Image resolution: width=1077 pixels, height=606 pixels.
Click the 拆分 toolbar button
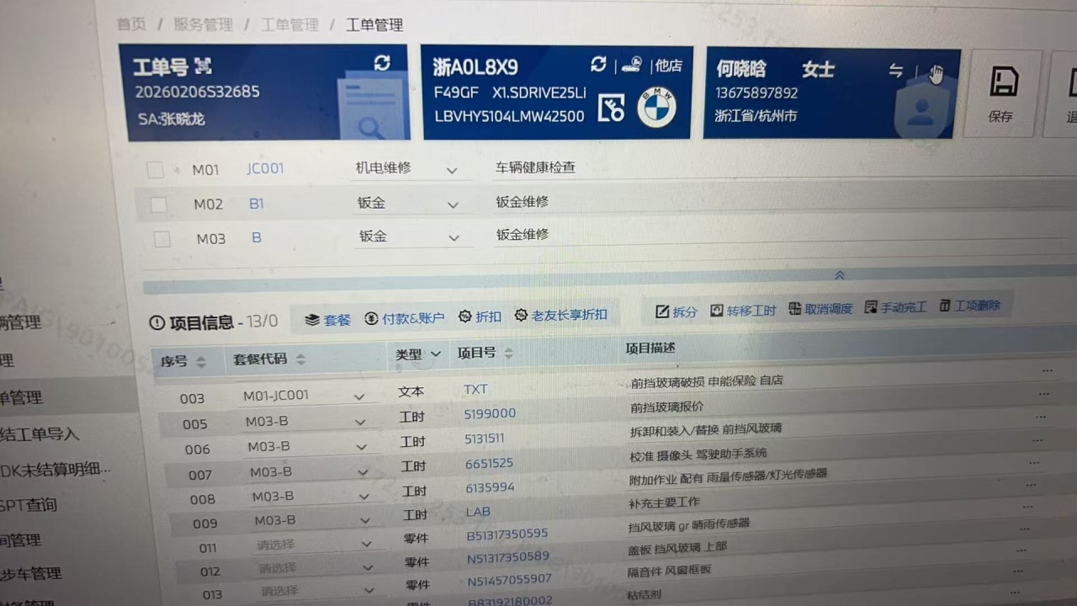[676, 311]
